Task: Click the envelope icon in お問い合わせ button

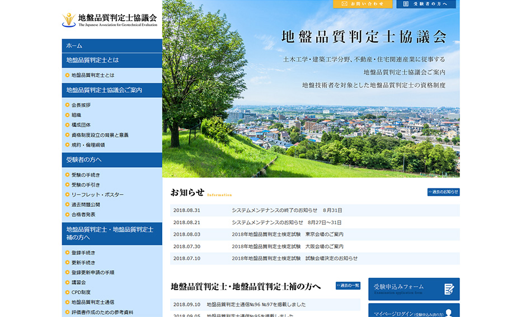Action: (344, 4)
